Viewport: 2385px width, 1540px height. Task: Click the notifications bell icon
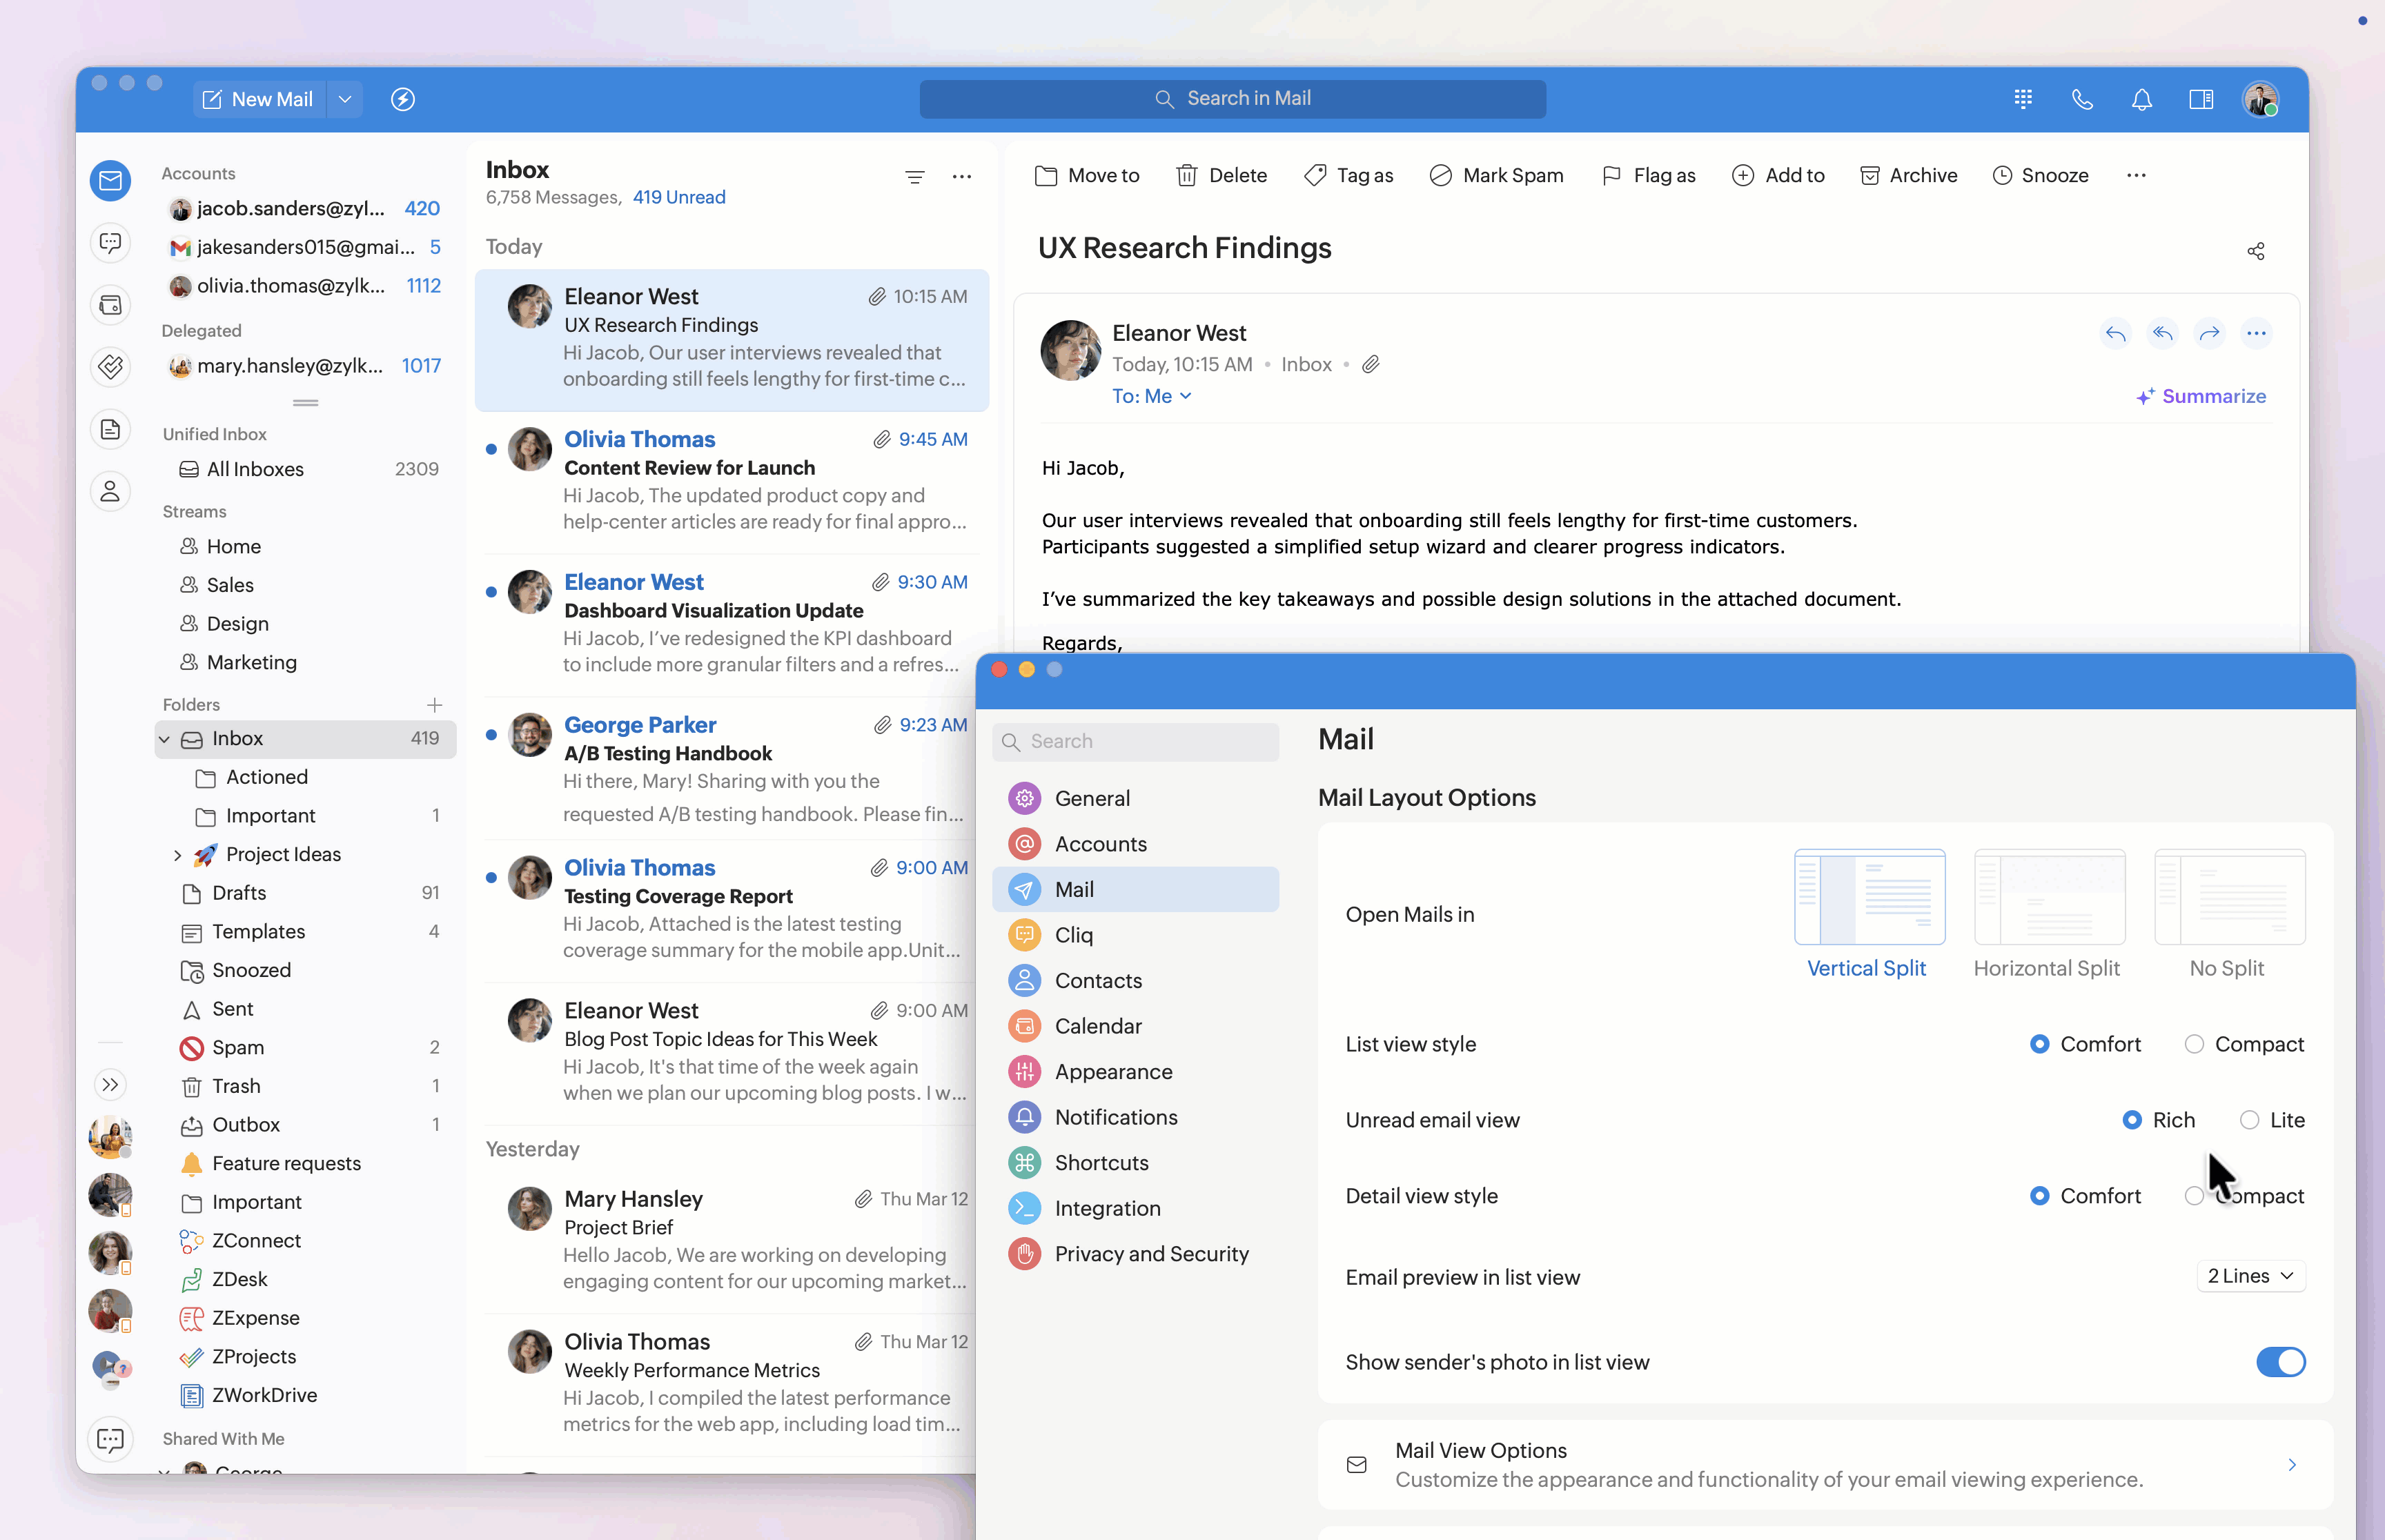[2141, 99]
